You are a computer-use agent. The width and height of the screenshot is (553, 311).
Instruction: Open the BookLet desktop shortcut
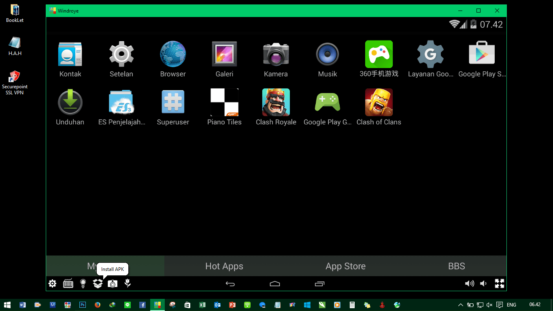point(15,13)
